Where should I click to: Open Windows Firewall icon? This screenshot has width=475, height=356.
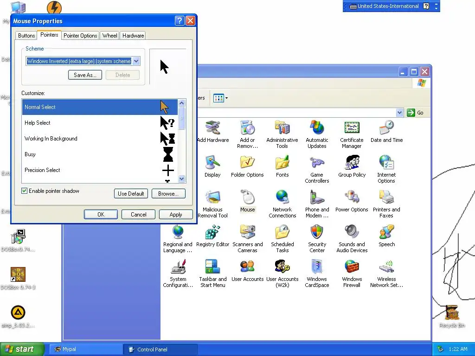352,267
